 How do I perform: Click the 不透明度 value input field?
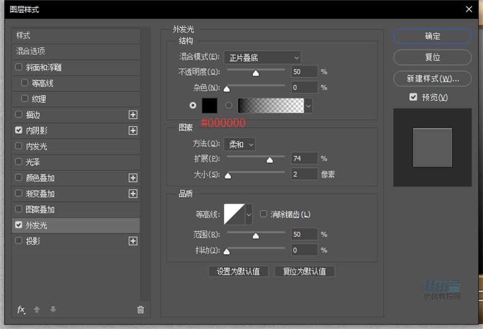coord(304,72)
